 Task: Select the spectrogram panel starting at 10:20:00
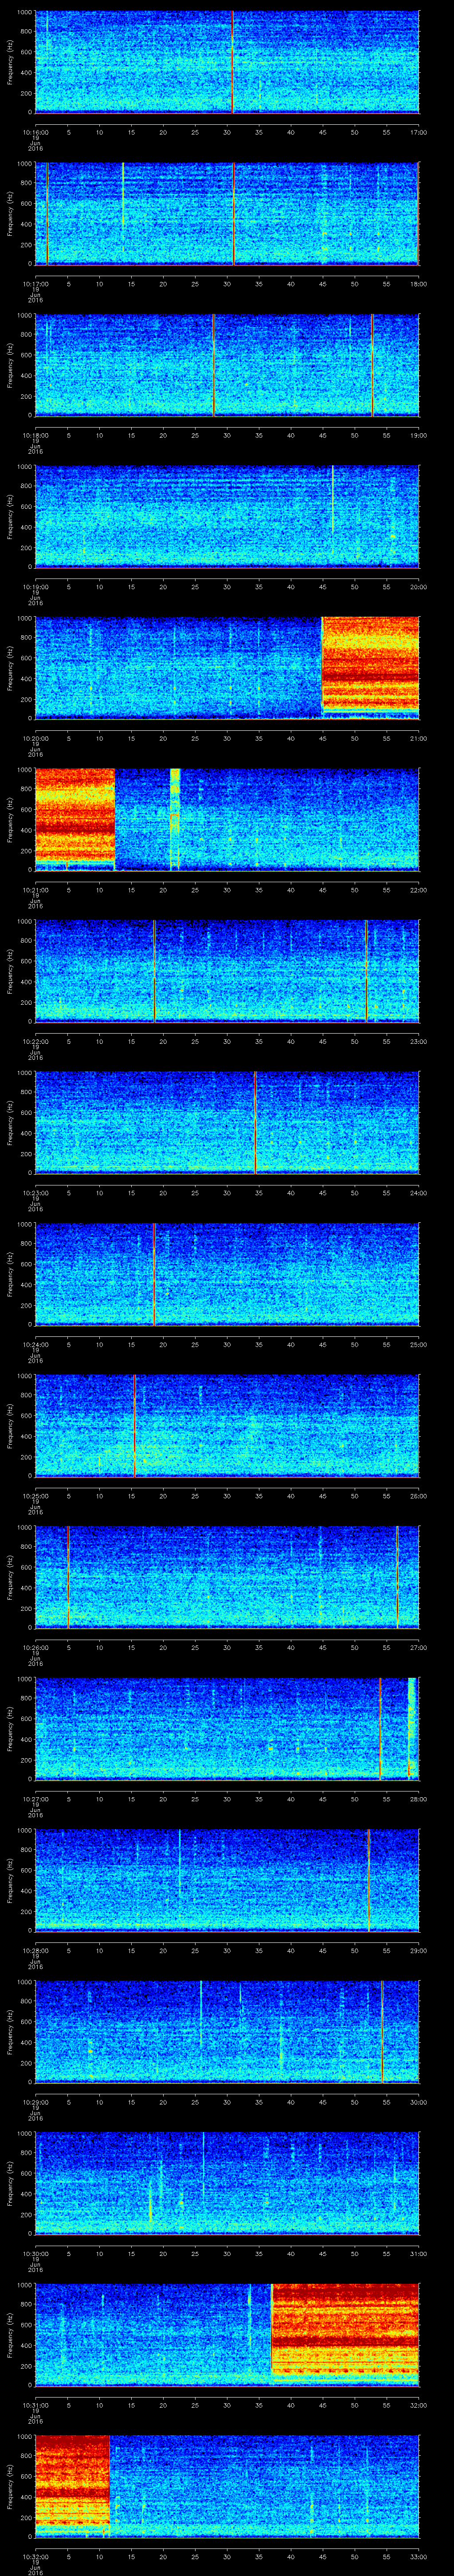pyautogui.click(x=227, y=668)
